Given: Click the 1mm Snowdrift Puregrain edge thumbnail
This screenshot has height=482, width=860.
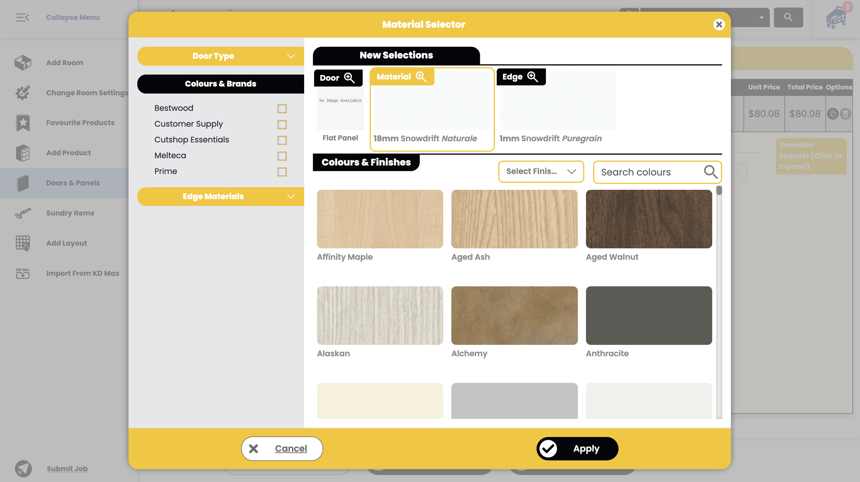Looking at the screenshot, I should pyautogui.click(x=558, y=100).
